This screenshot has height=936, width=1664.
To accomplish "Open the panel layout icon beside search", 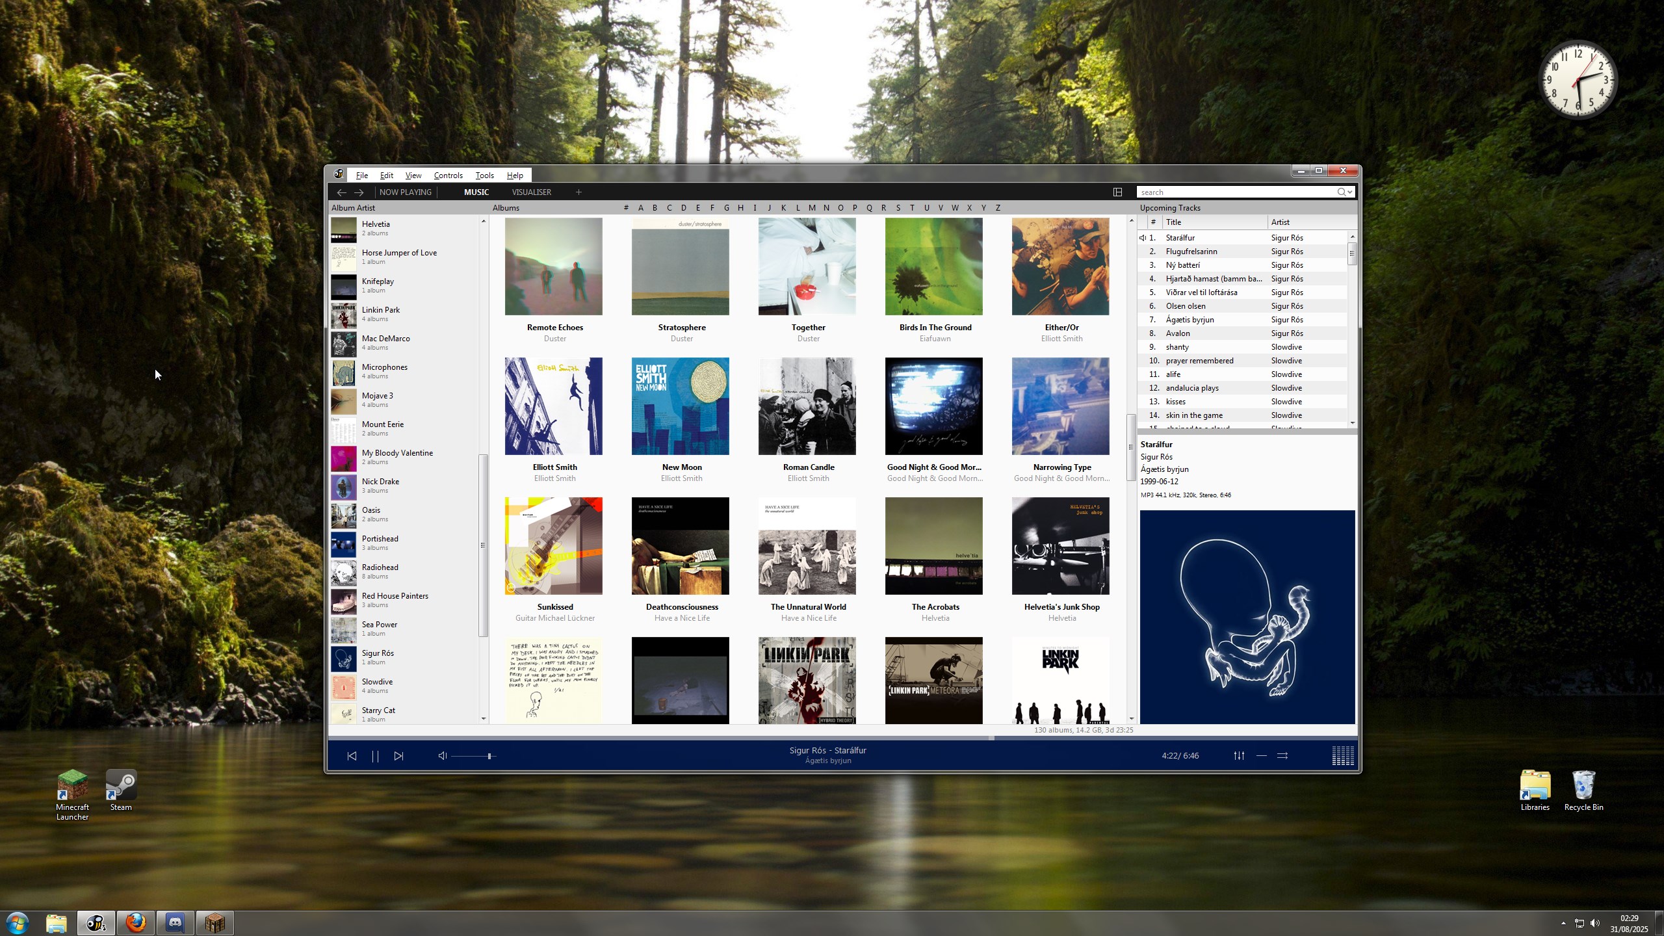I will 1117,192.
